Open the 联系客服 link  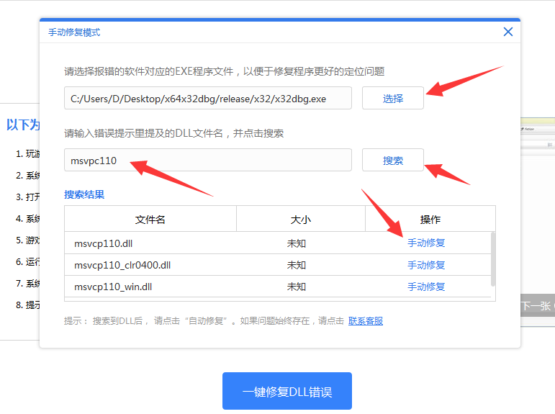[366, 321]
